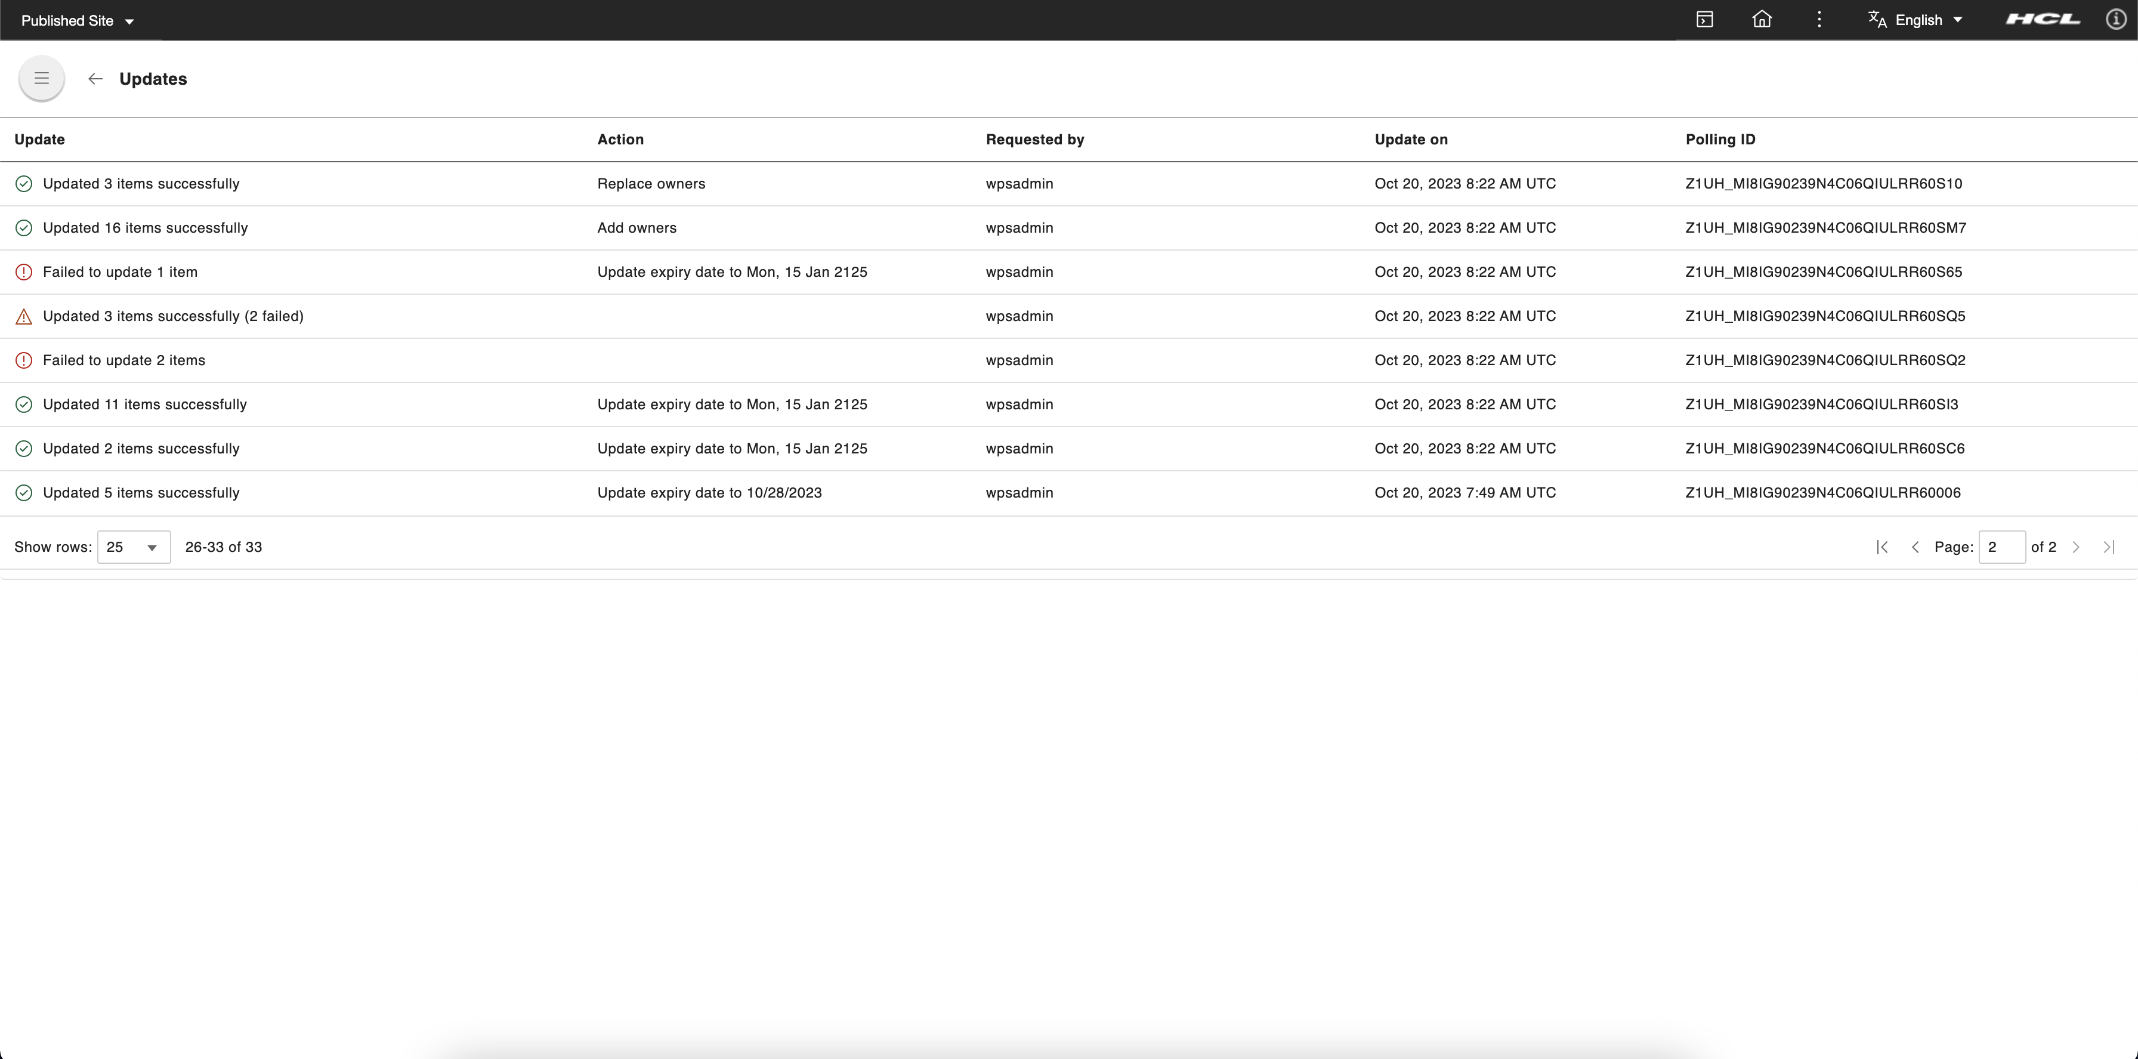This screenshot has width=2138, height=1059.
Task: Click the back arrow next to Updates
Action: click(95, 79)
